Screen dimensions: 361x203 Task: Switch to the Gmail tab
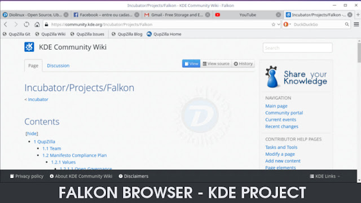(x=177, y=15)
